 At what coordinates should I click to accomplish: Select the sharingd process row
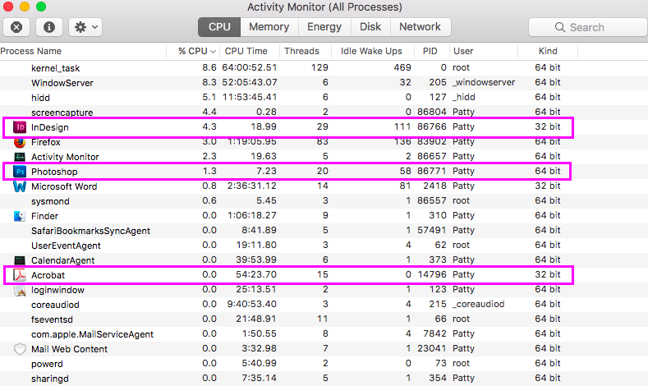(x=324, y=379)
